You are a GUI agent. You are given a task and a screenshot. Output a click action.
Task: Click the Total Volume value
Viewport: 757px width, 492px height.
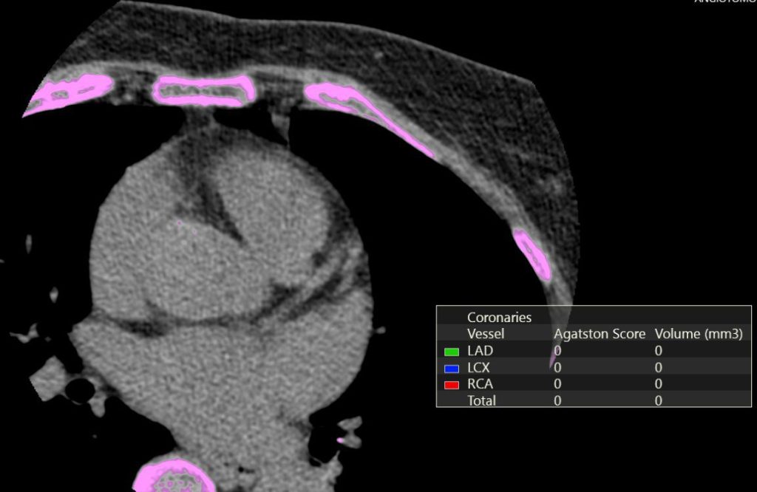[x=658, y=400]
